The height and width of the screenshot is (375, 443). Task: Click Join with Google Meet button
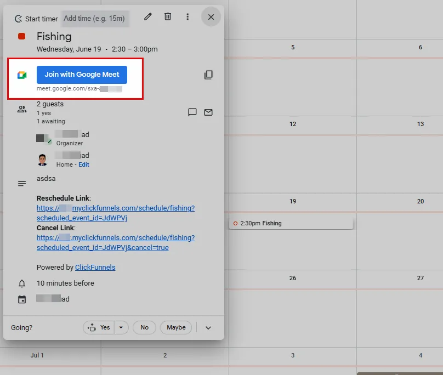[82, 75]
